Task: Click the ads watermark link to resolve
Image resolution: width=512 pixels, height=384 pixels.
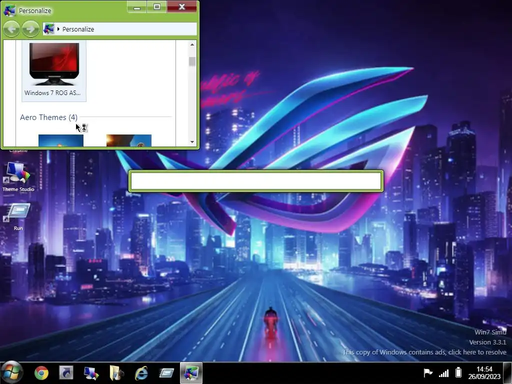Action: tap(424, 352)
